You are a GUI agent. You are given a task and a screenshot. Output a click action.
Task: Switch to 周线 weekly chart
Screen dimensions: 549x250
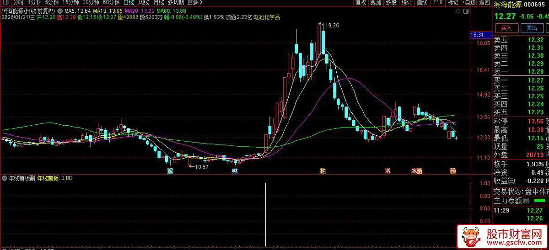pos(144,3)
